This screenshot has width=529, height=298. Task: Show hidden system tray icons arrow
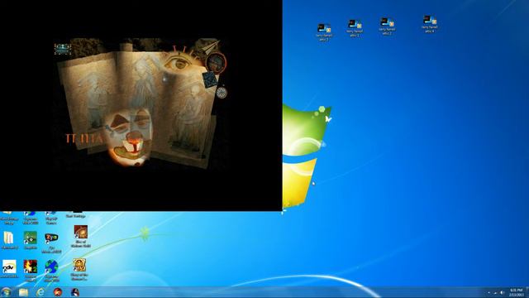coord(488,292)
